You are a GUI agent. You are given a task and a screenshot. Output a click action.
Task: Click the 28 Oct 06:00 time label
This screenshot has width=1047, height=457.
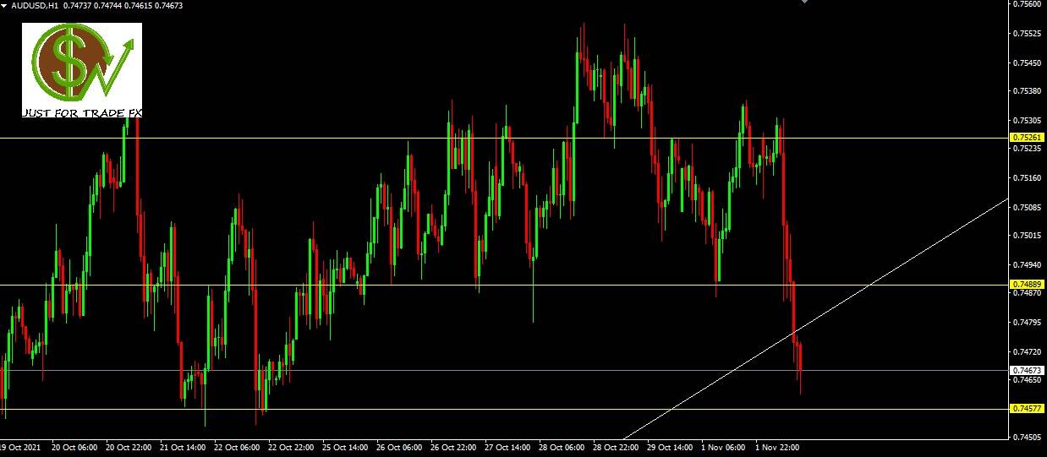point(562,447)
